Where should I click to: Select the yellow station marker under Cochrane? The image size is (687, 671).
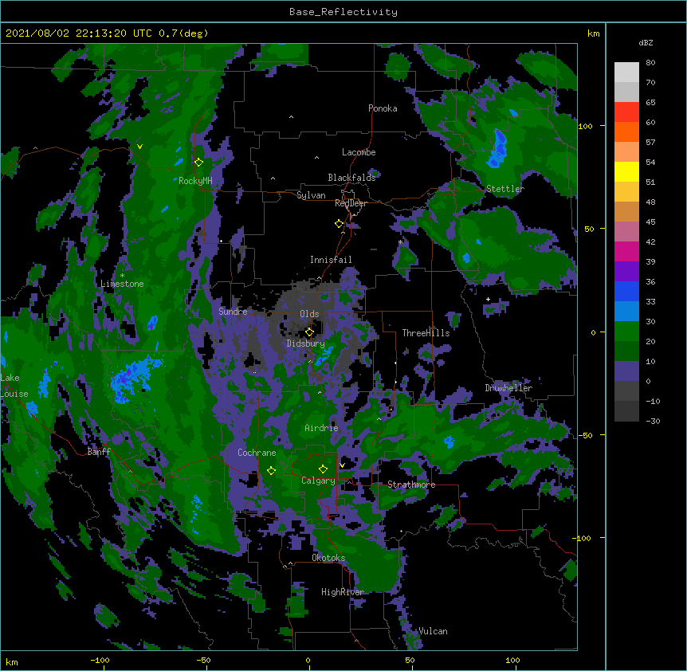271,470
